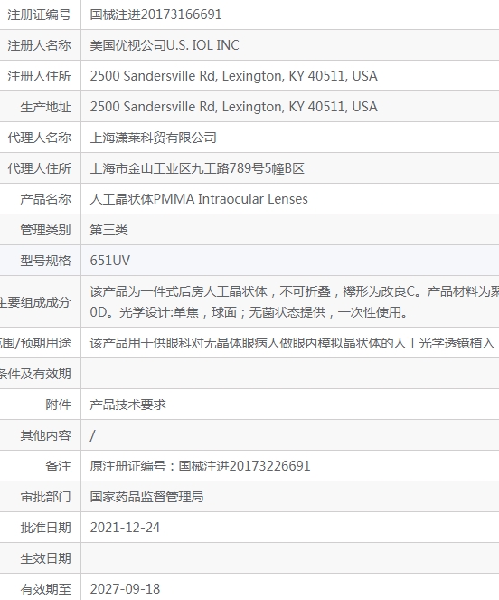
Task: Open the 产品技术要求 attachment
Action: (127, 405)
